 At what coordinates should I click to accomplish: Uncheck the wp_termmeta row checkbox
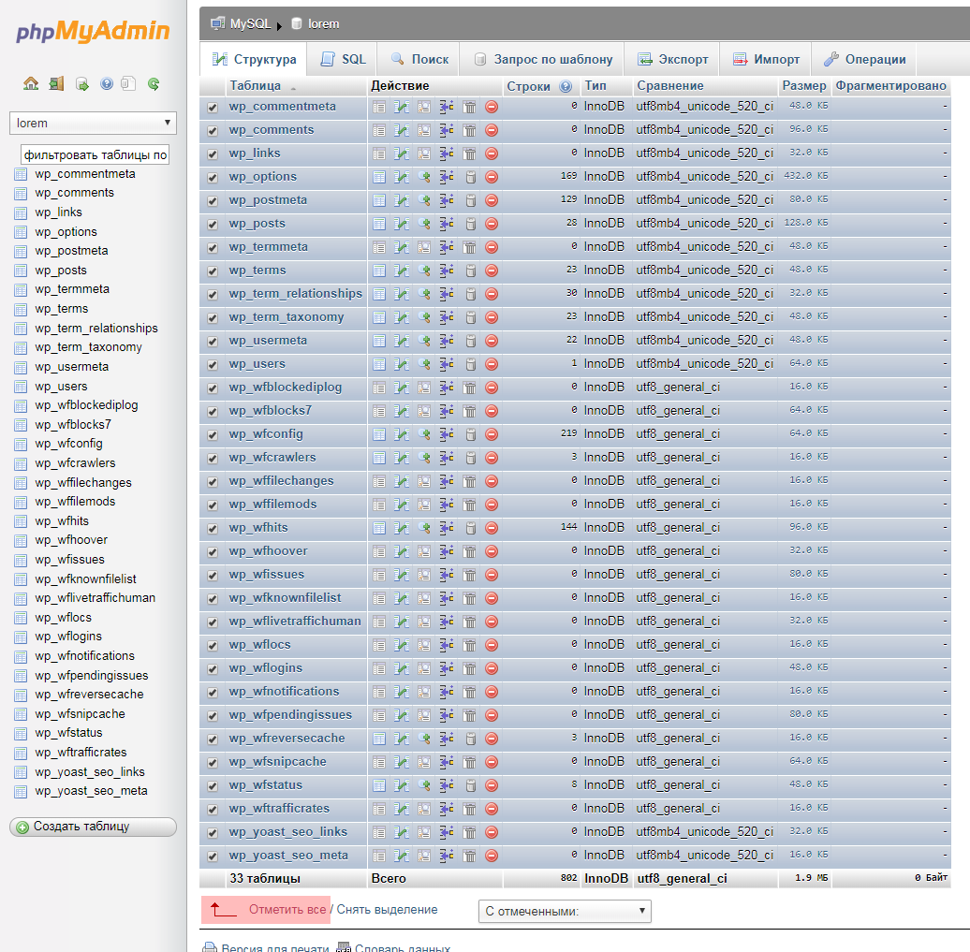[213, 248]
